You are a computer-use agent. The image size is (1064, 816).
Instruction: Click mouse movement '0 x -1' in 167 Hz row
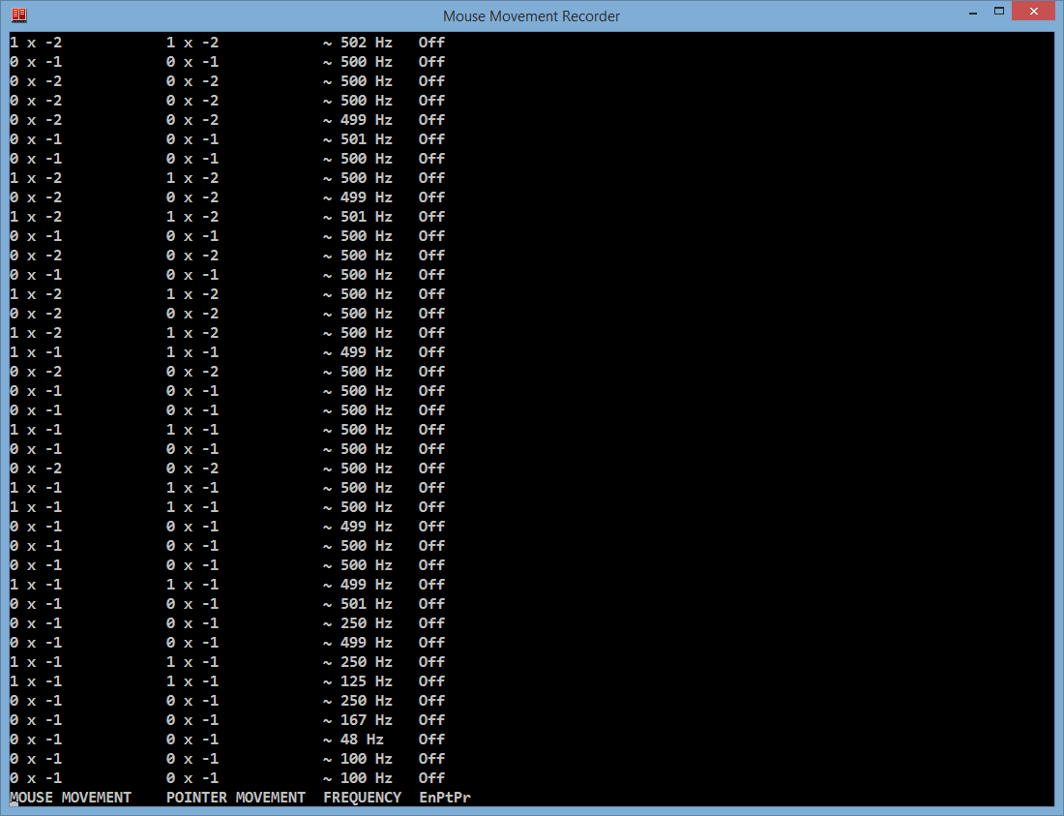tap(36, 719)
